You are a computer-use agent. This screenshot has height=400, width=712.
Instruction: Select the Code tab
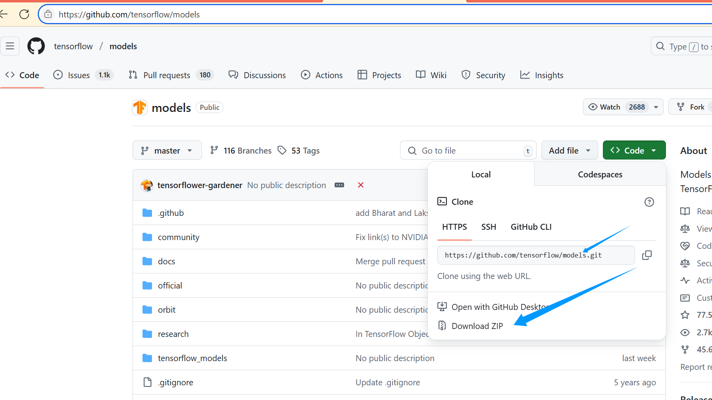click(x=22, y=75)
